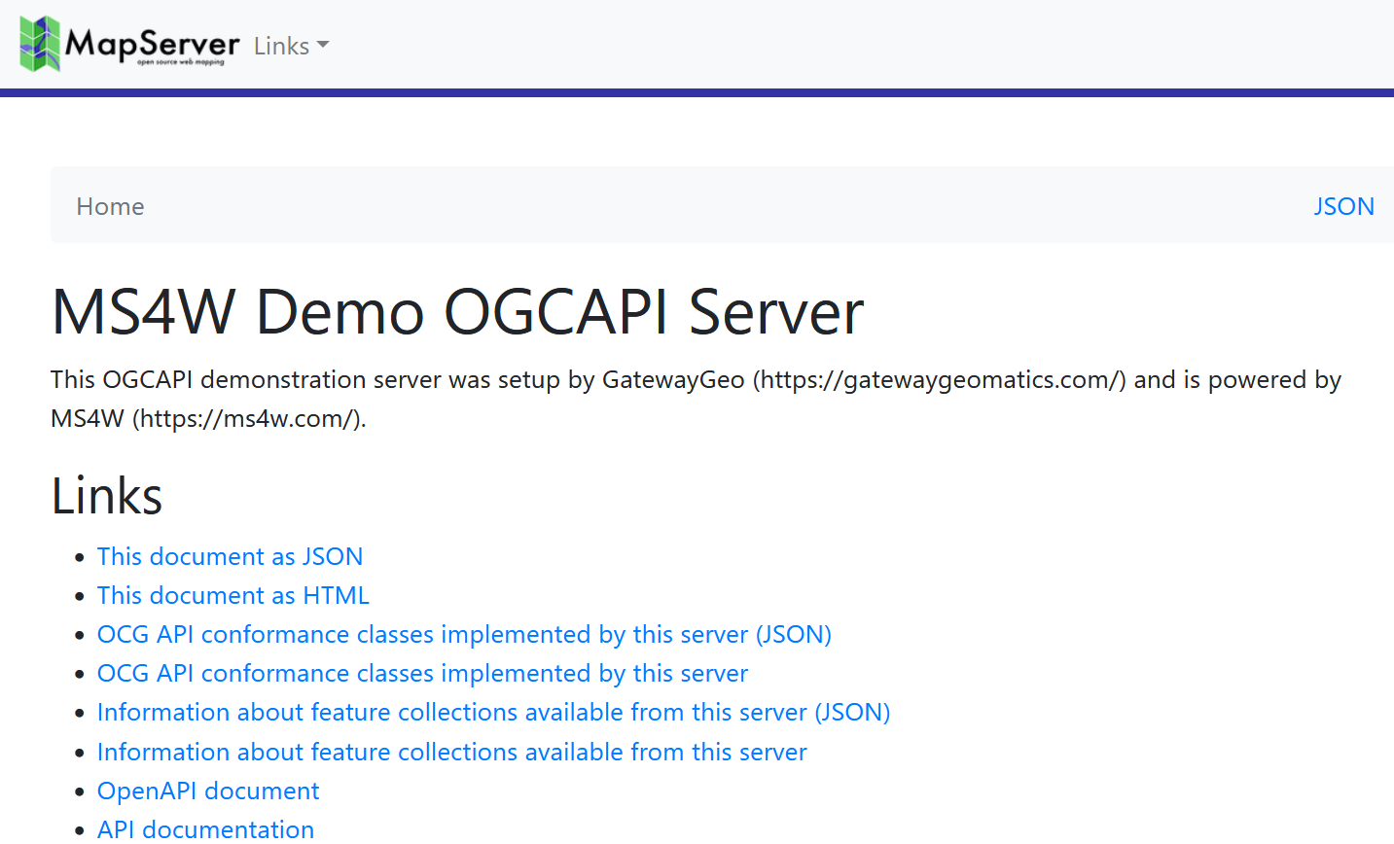Open OCG API conformance classes link without JSON
The image size is (1394, 844).
pyautogui.click(x=422, y=673)
